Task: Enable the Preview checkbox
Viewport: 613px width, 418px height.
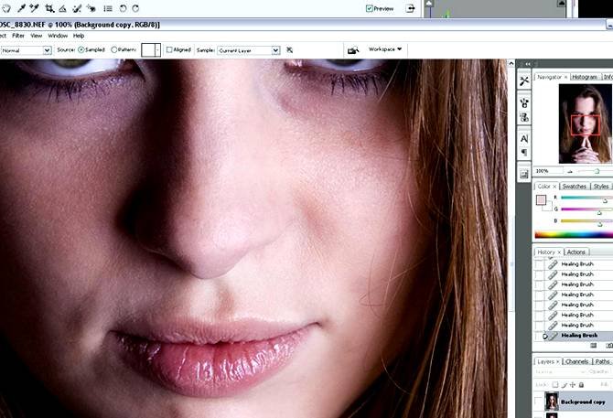Action: (x=370, y=8)
